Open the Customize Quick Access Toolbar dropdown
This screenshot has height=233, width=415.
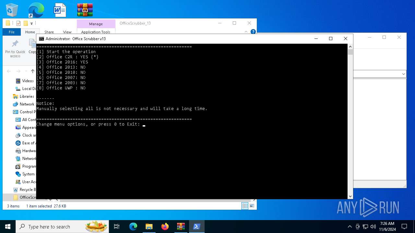tap(31, 23)
